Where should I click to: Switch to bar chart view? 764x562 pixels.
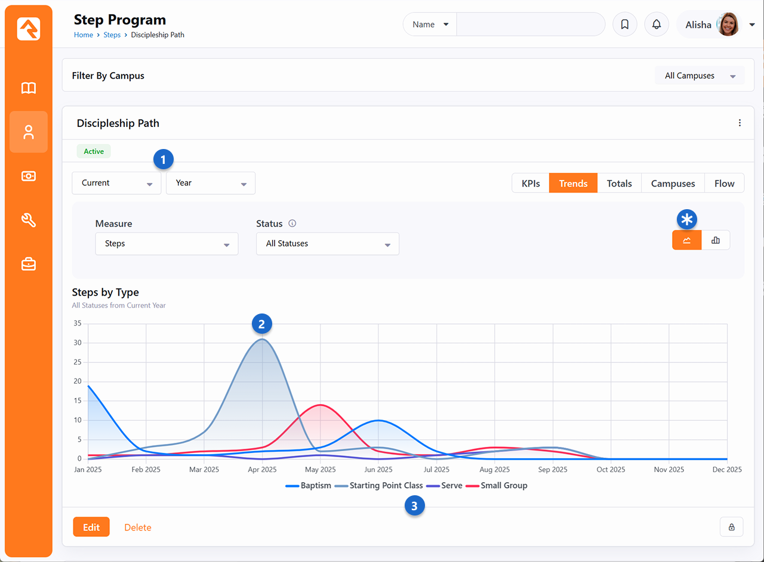716,240
